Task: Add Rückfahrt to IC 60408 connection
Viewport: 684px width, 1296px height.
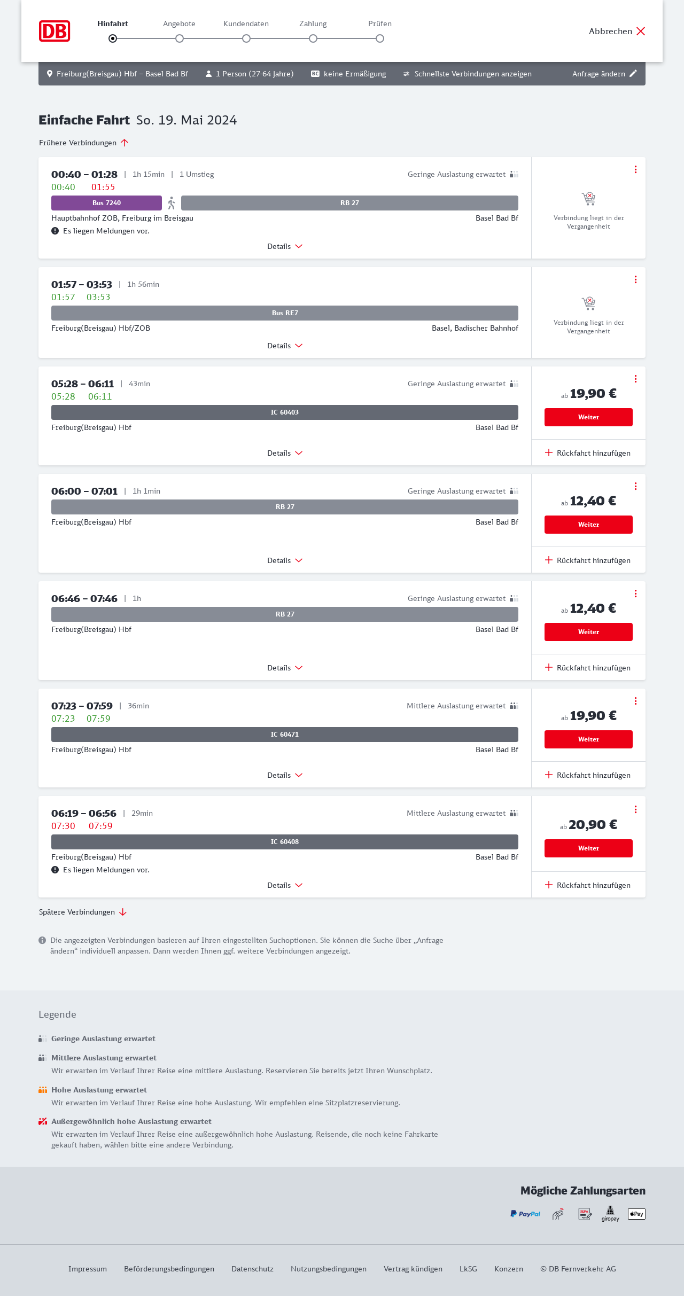Action: [588, 885]
